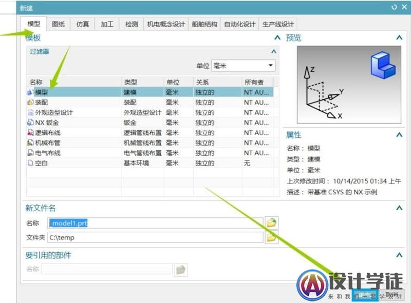This screenshot has height=303, width=411.
Task: Collapse the 预览 preview section
Action: point(399,37)
